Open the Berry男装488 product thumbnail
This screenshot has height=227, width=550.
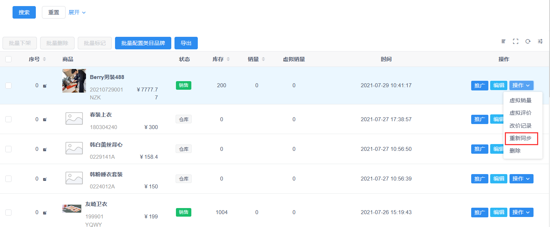tap(74, 81)
